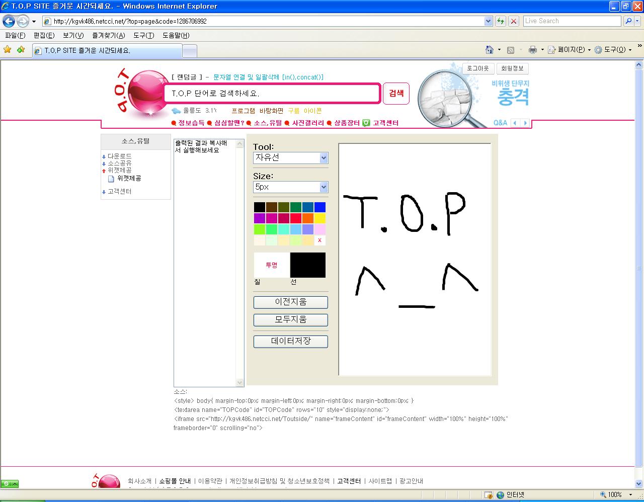Open the 회원정보 button
Viewport: 644px width, 502px height.
[x=512, y=68]
